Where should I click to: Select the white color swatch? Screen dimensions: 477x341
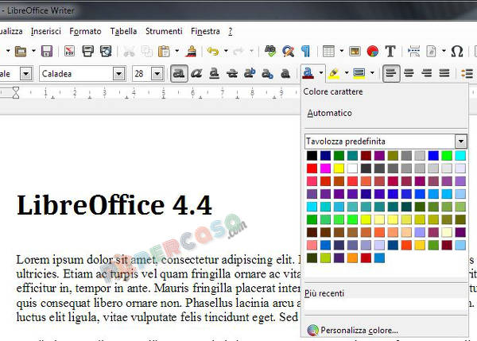click(352, 169)
